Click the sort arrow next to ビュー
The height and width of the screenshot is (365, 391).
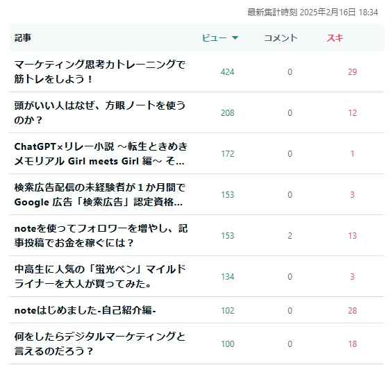235,38
